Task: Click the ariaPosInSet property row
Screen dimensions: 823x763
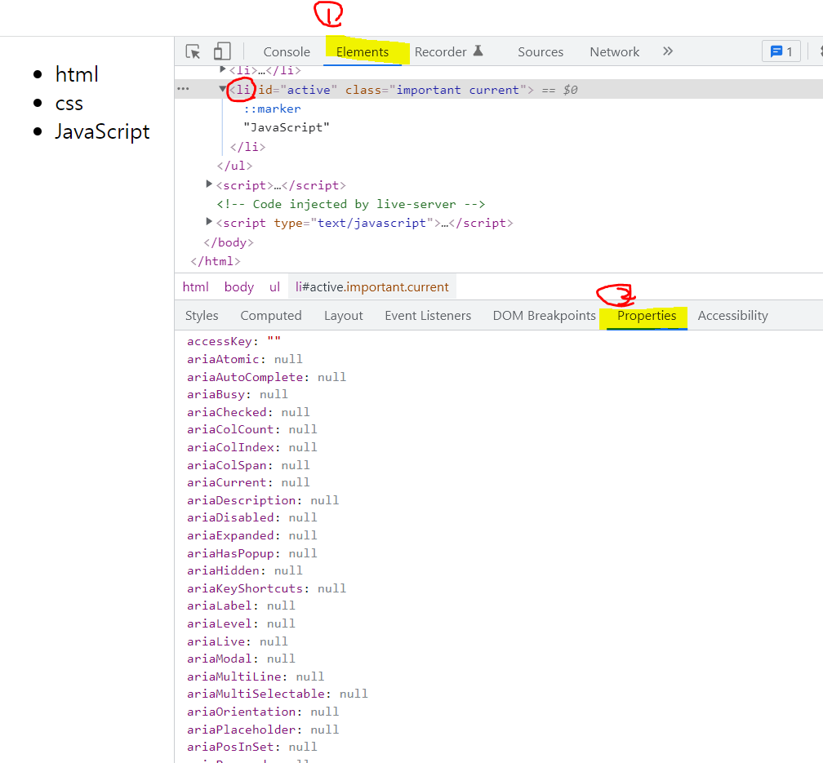Action: pos(252,747)
